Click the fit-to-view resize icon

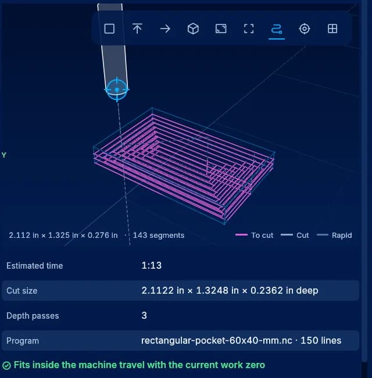tap(221, 28)
